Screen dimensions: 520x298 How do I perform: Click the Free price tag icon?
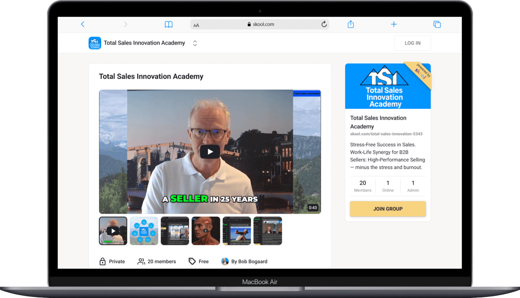pos(192,261)
